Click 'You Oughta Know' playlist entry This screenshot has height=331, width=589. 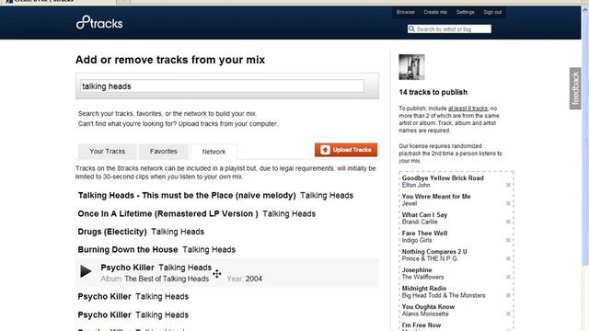tap(428, 307)
